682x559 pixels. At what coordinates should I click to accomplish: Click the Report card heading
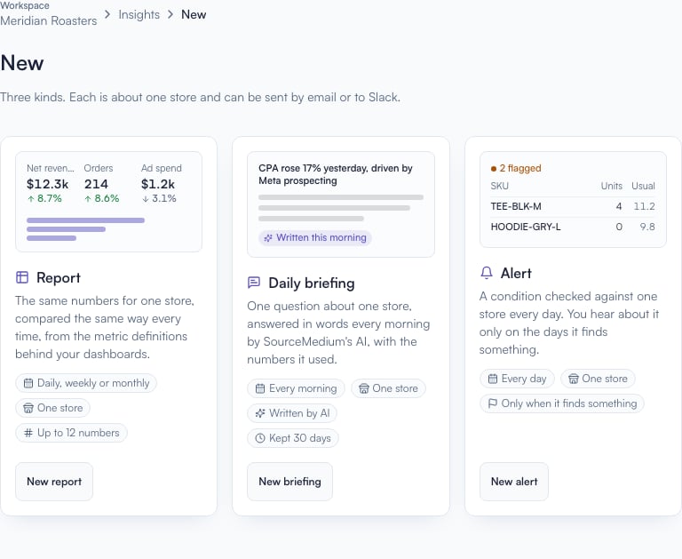click(59, 278)
